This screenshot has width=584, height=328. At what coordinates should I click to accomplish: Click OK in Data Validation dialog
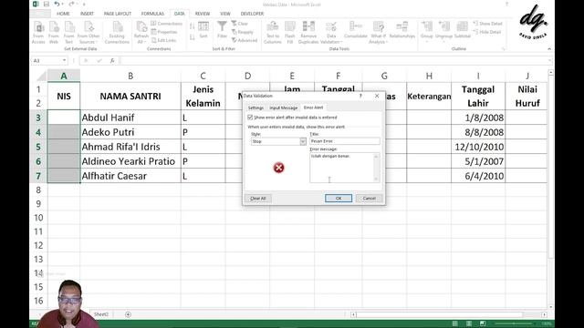(x=339, y=199)
